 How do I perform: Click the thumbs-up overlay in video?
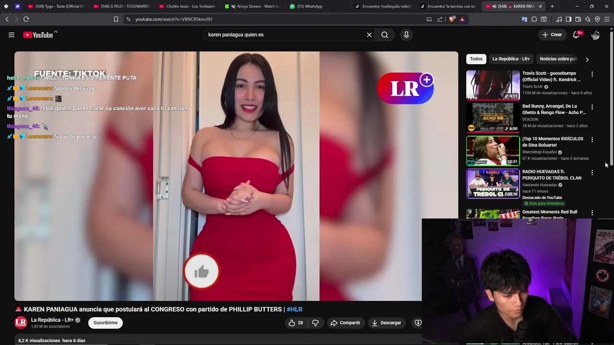pyautogui.click(x=201, y=272)
